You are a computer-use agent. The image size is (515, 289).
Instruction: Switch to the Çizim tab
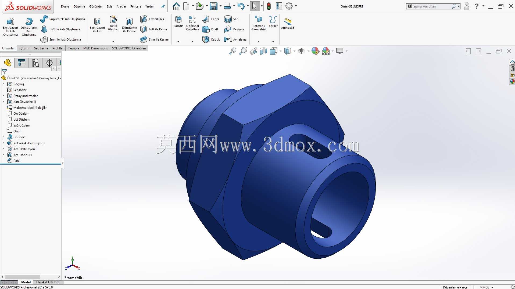click(24, 48)
